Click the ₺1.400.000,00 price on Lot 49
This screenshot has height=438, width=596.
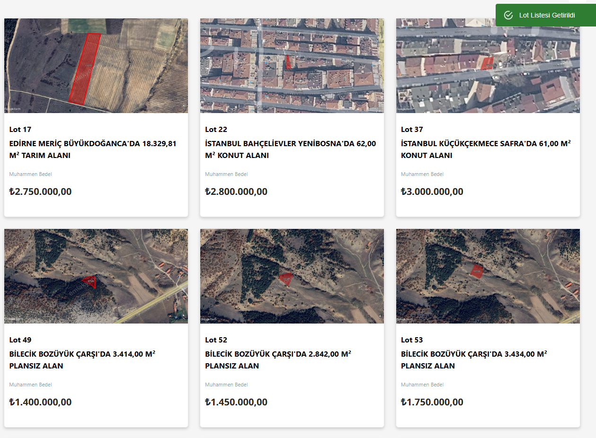pyautogui.click(x=40, y=402)
